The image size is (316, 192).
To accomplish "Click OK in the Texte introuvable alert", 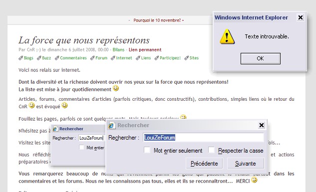I will click(261, 58).
